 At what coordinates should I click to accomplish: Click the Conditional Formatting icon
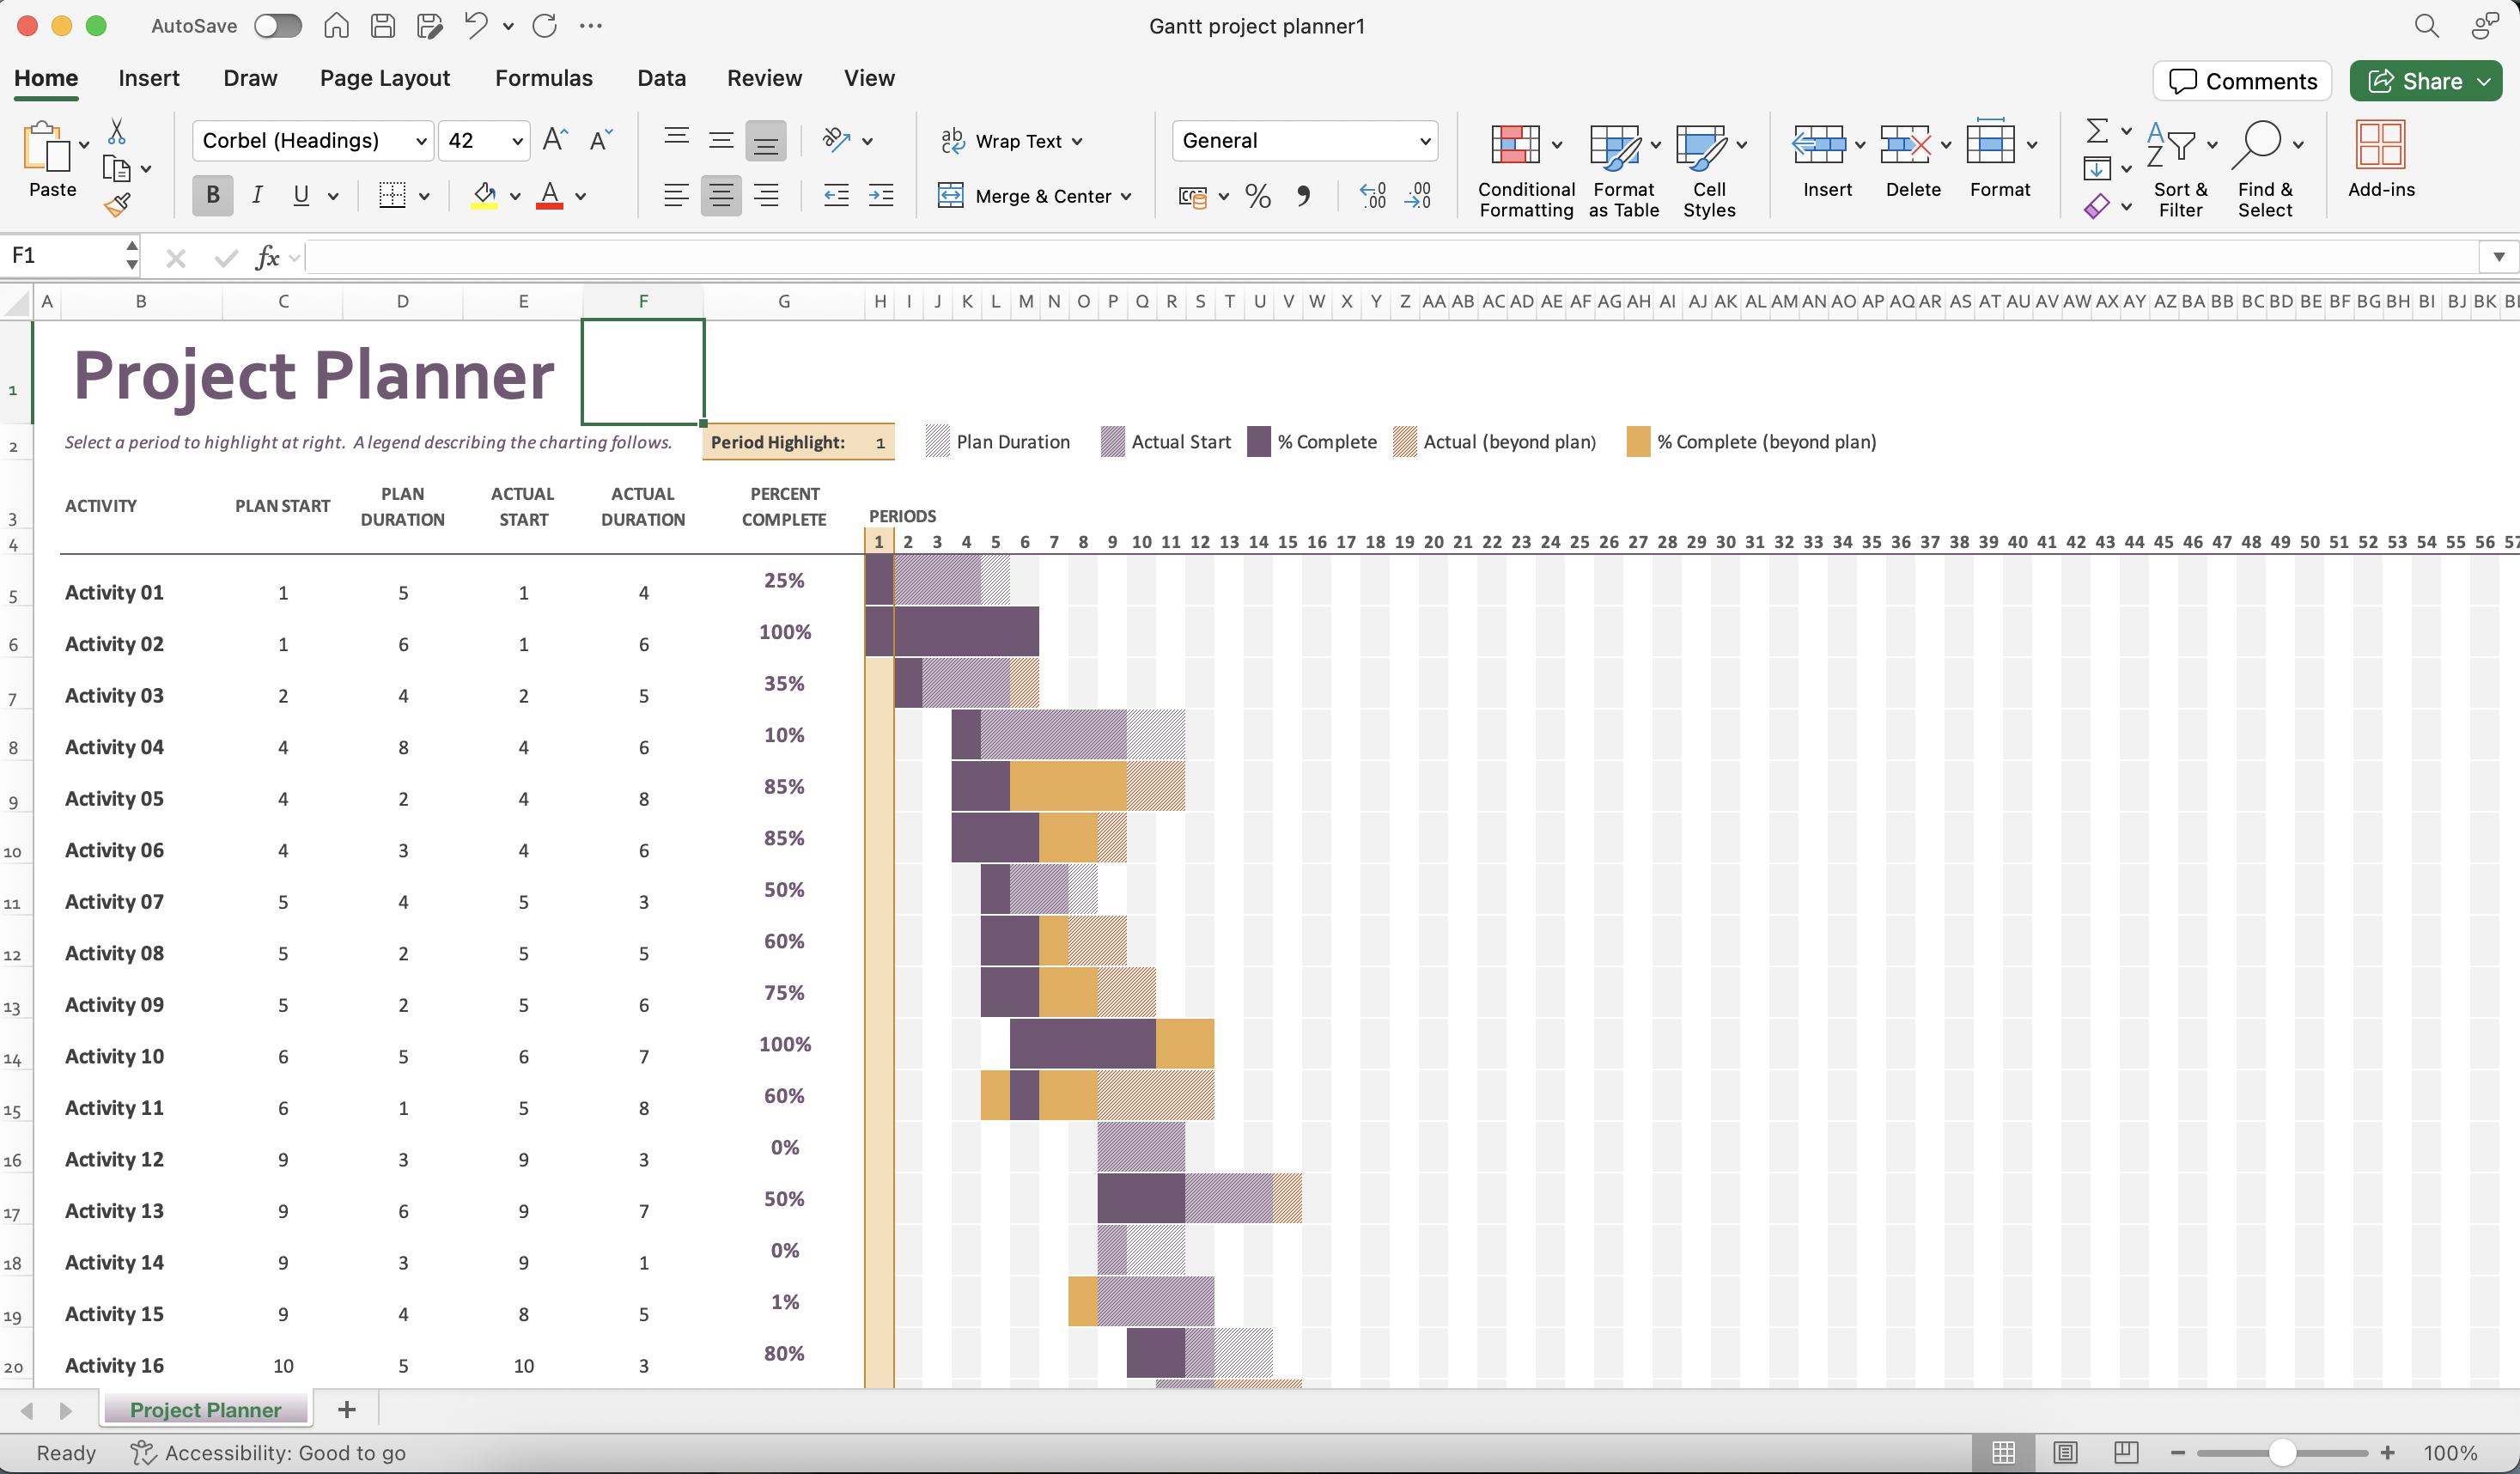pyautogui.click(x=1515, y=145)
